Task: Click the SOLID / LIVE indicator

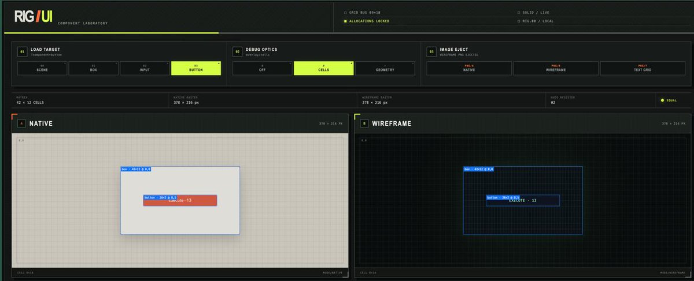Action: (x=533, y=12)
